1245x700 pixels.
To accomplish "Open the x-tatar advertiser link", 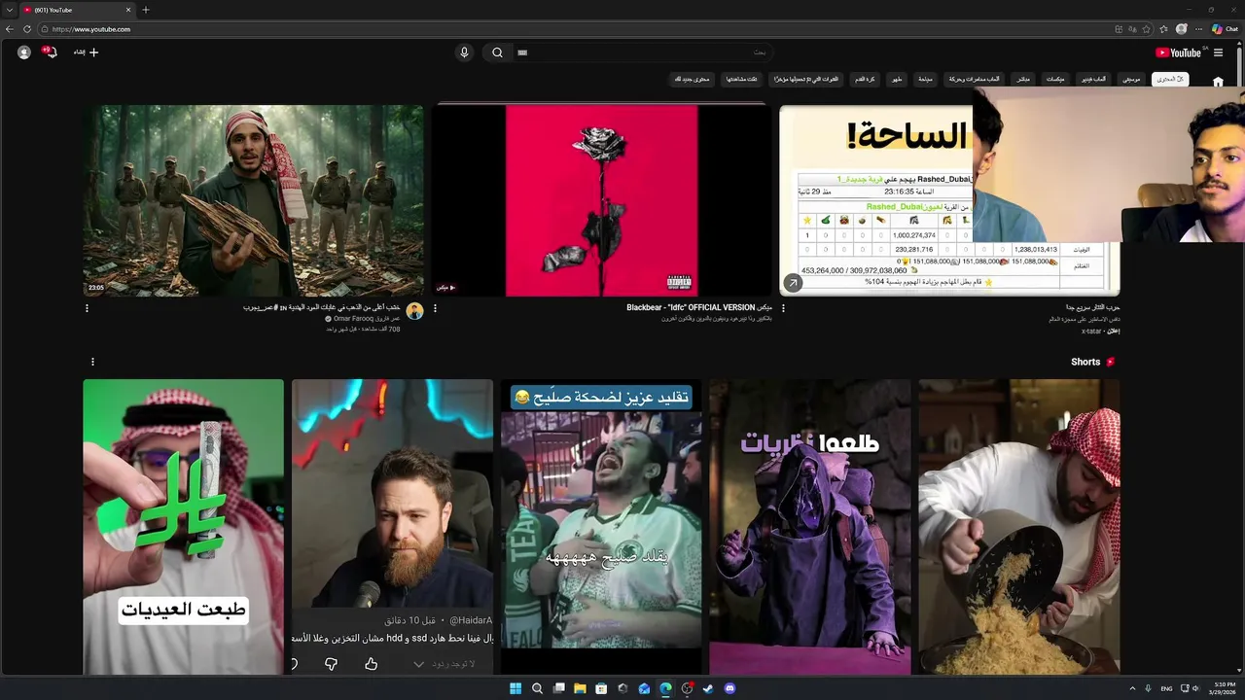I will (x=1091, y=331).
